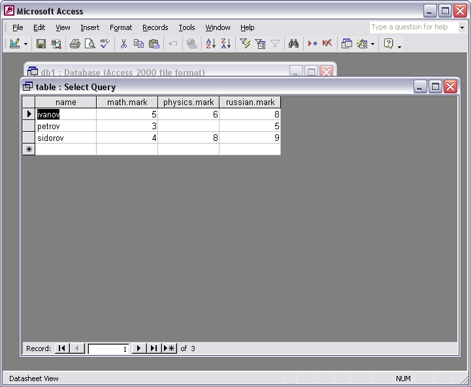Open the Format menu
Image resolution: width=471 pixels, height=387 pixels.
[x=121, y=27]
